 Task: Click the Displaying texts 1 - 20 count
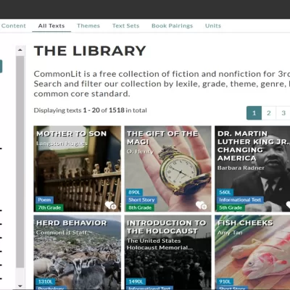pyautogui.click(x=90, y=110)
